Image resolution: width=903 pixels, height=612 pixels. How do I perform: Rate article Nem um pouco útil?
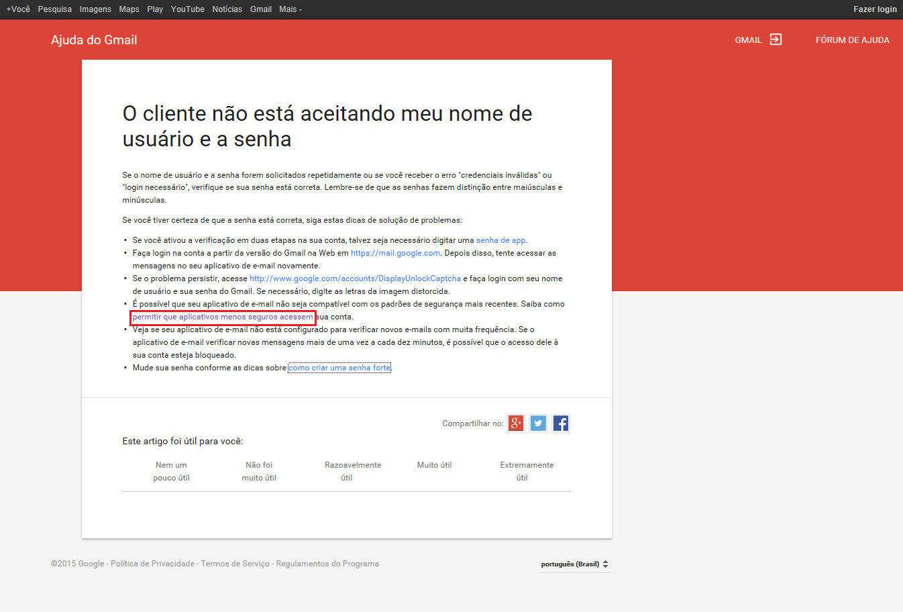click(x=171, y=471)
